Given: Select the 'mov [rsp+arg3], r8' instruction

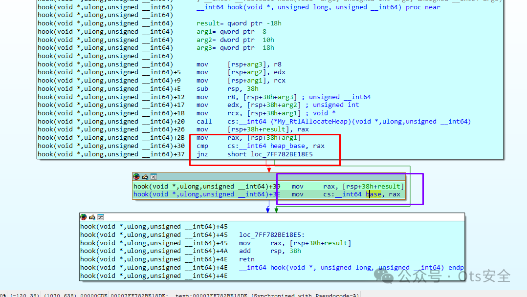Looking at the screenshot, I should (239, 64).
